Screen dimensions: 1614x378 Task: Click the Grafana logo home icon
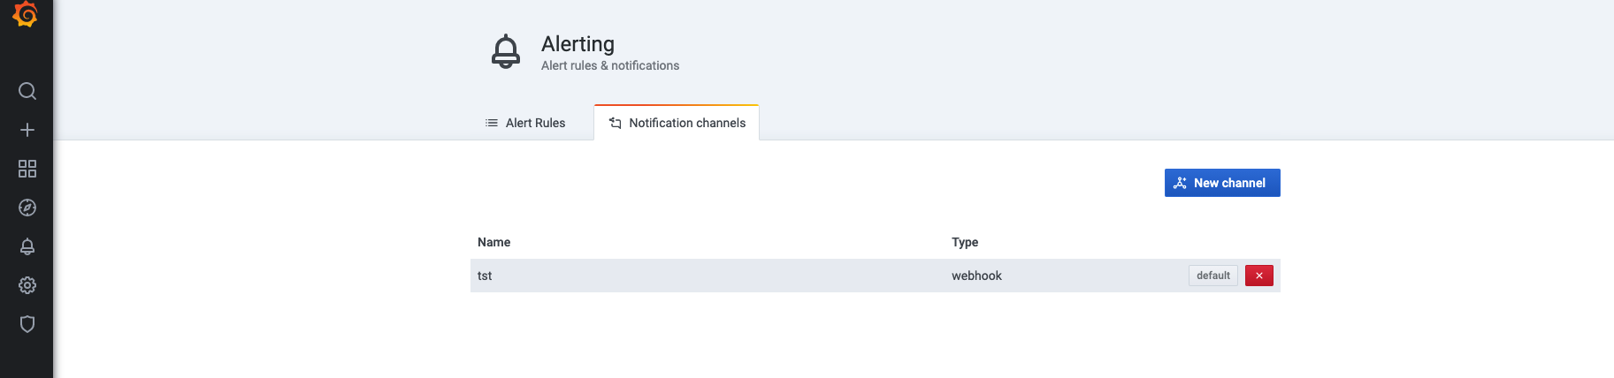click(26, 14)
